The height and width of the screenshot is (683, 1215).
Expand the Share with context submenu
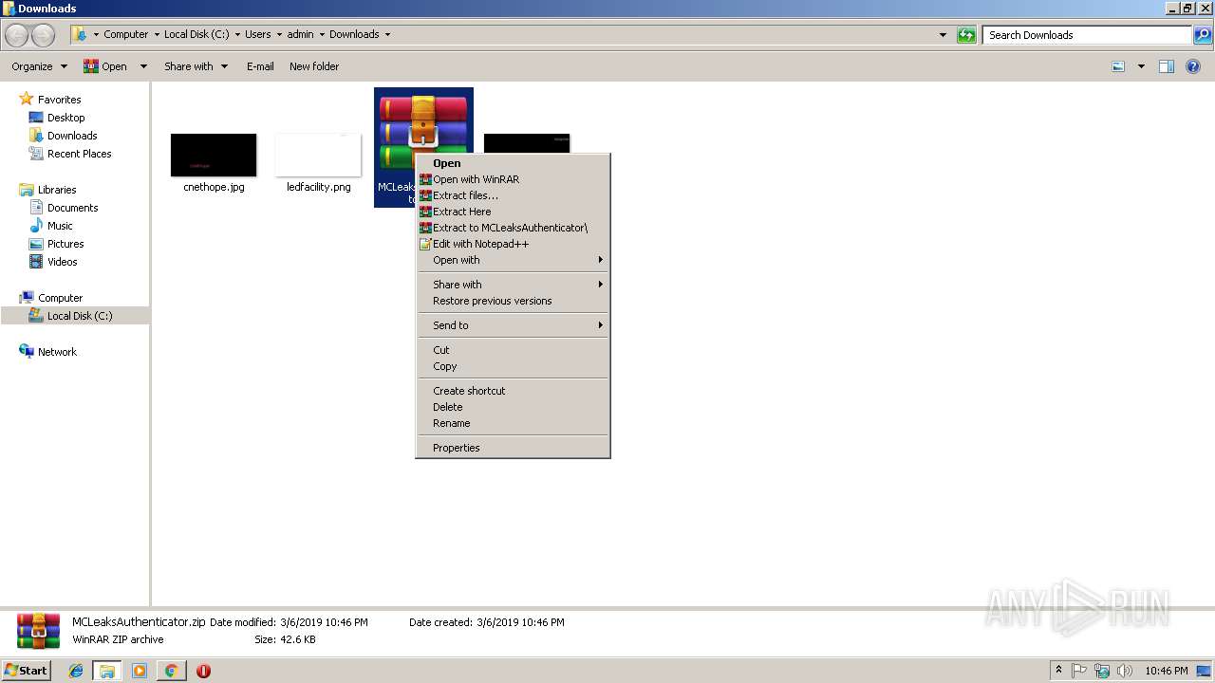point(513,285)
